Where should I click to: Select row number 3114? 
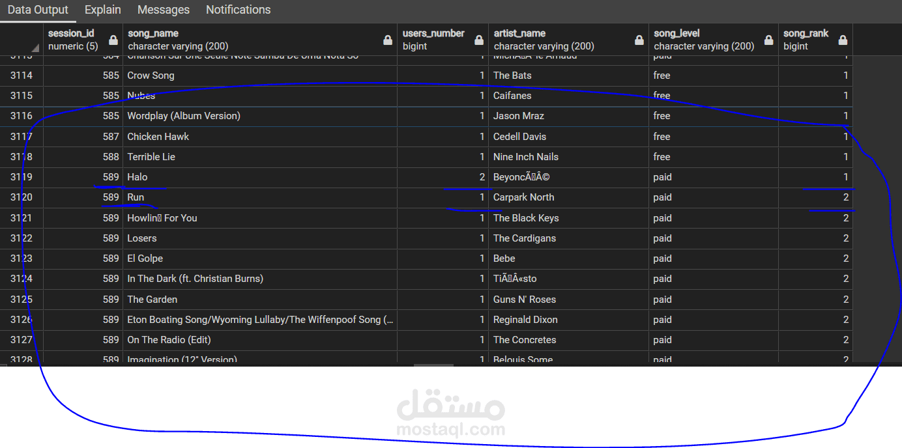point(22,76)
